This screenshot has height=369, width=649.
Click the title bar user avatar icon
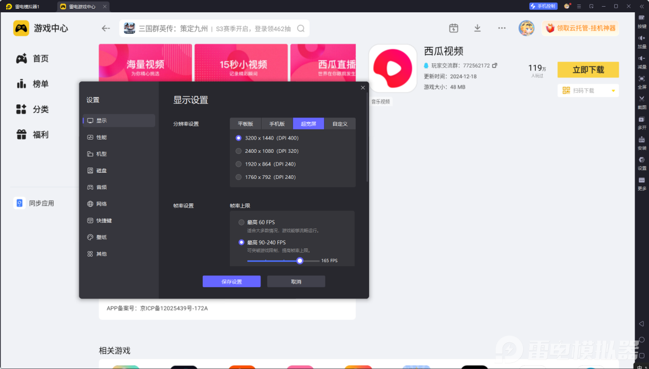coord(567,6)
